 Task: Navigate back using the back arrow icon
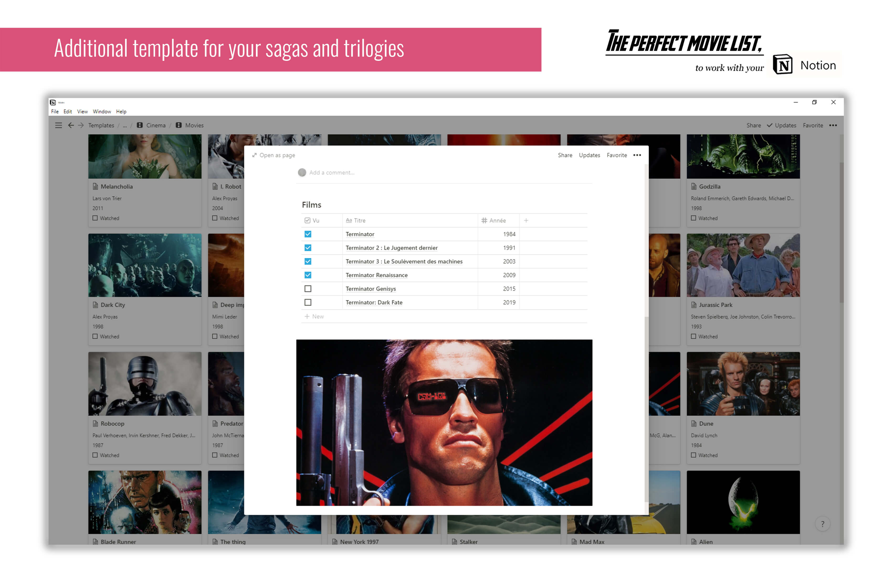tap(71, 125)
